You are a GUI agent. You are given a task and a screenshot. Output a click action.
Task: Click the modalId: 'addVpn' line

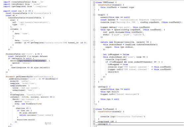20,81
